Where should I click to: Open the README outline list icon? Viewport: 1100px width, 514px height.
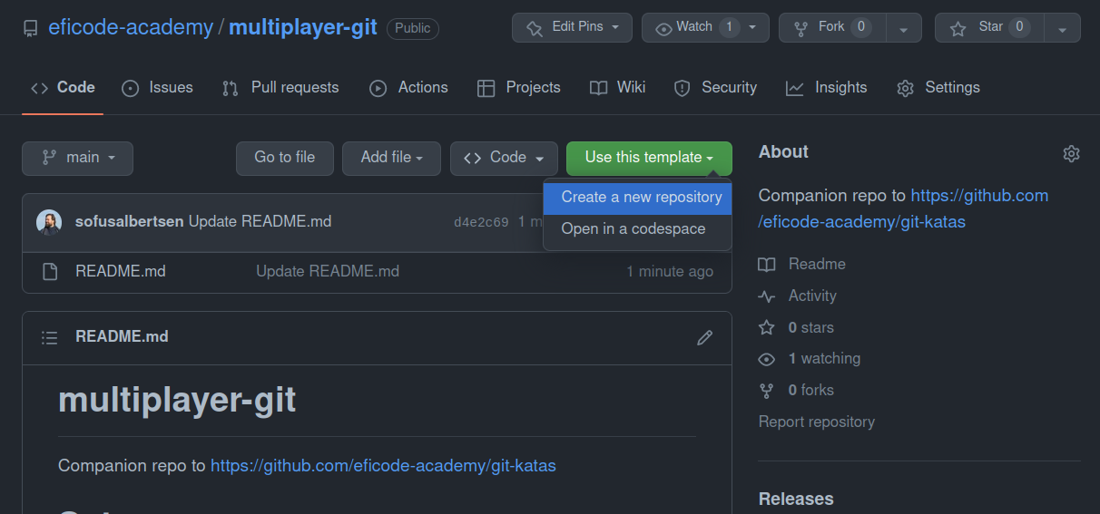point(50,337)
